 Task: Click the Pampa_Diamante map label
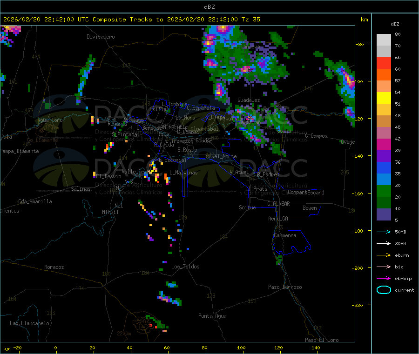coord(20,151)
